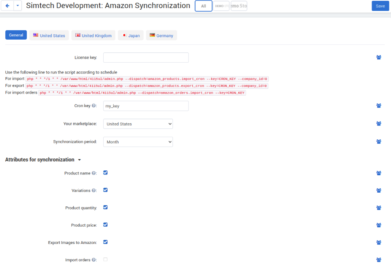Toggle the Product price checkbox
Viewport: 391px width, 269px height.
click(106, 225)
